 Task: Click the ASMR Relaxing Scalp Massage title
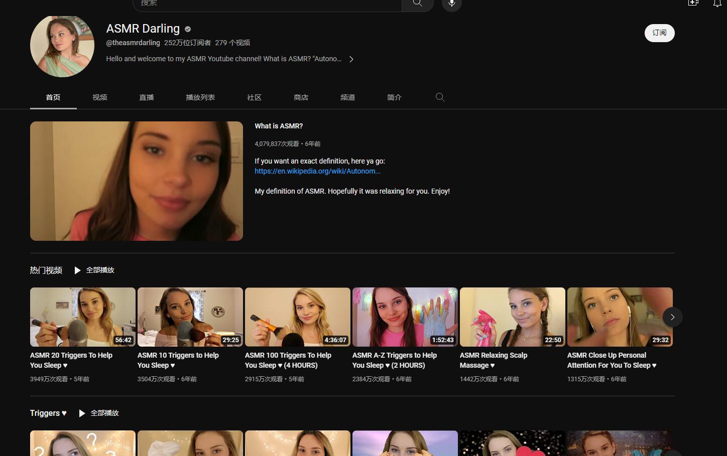click(x=494, y=360)
